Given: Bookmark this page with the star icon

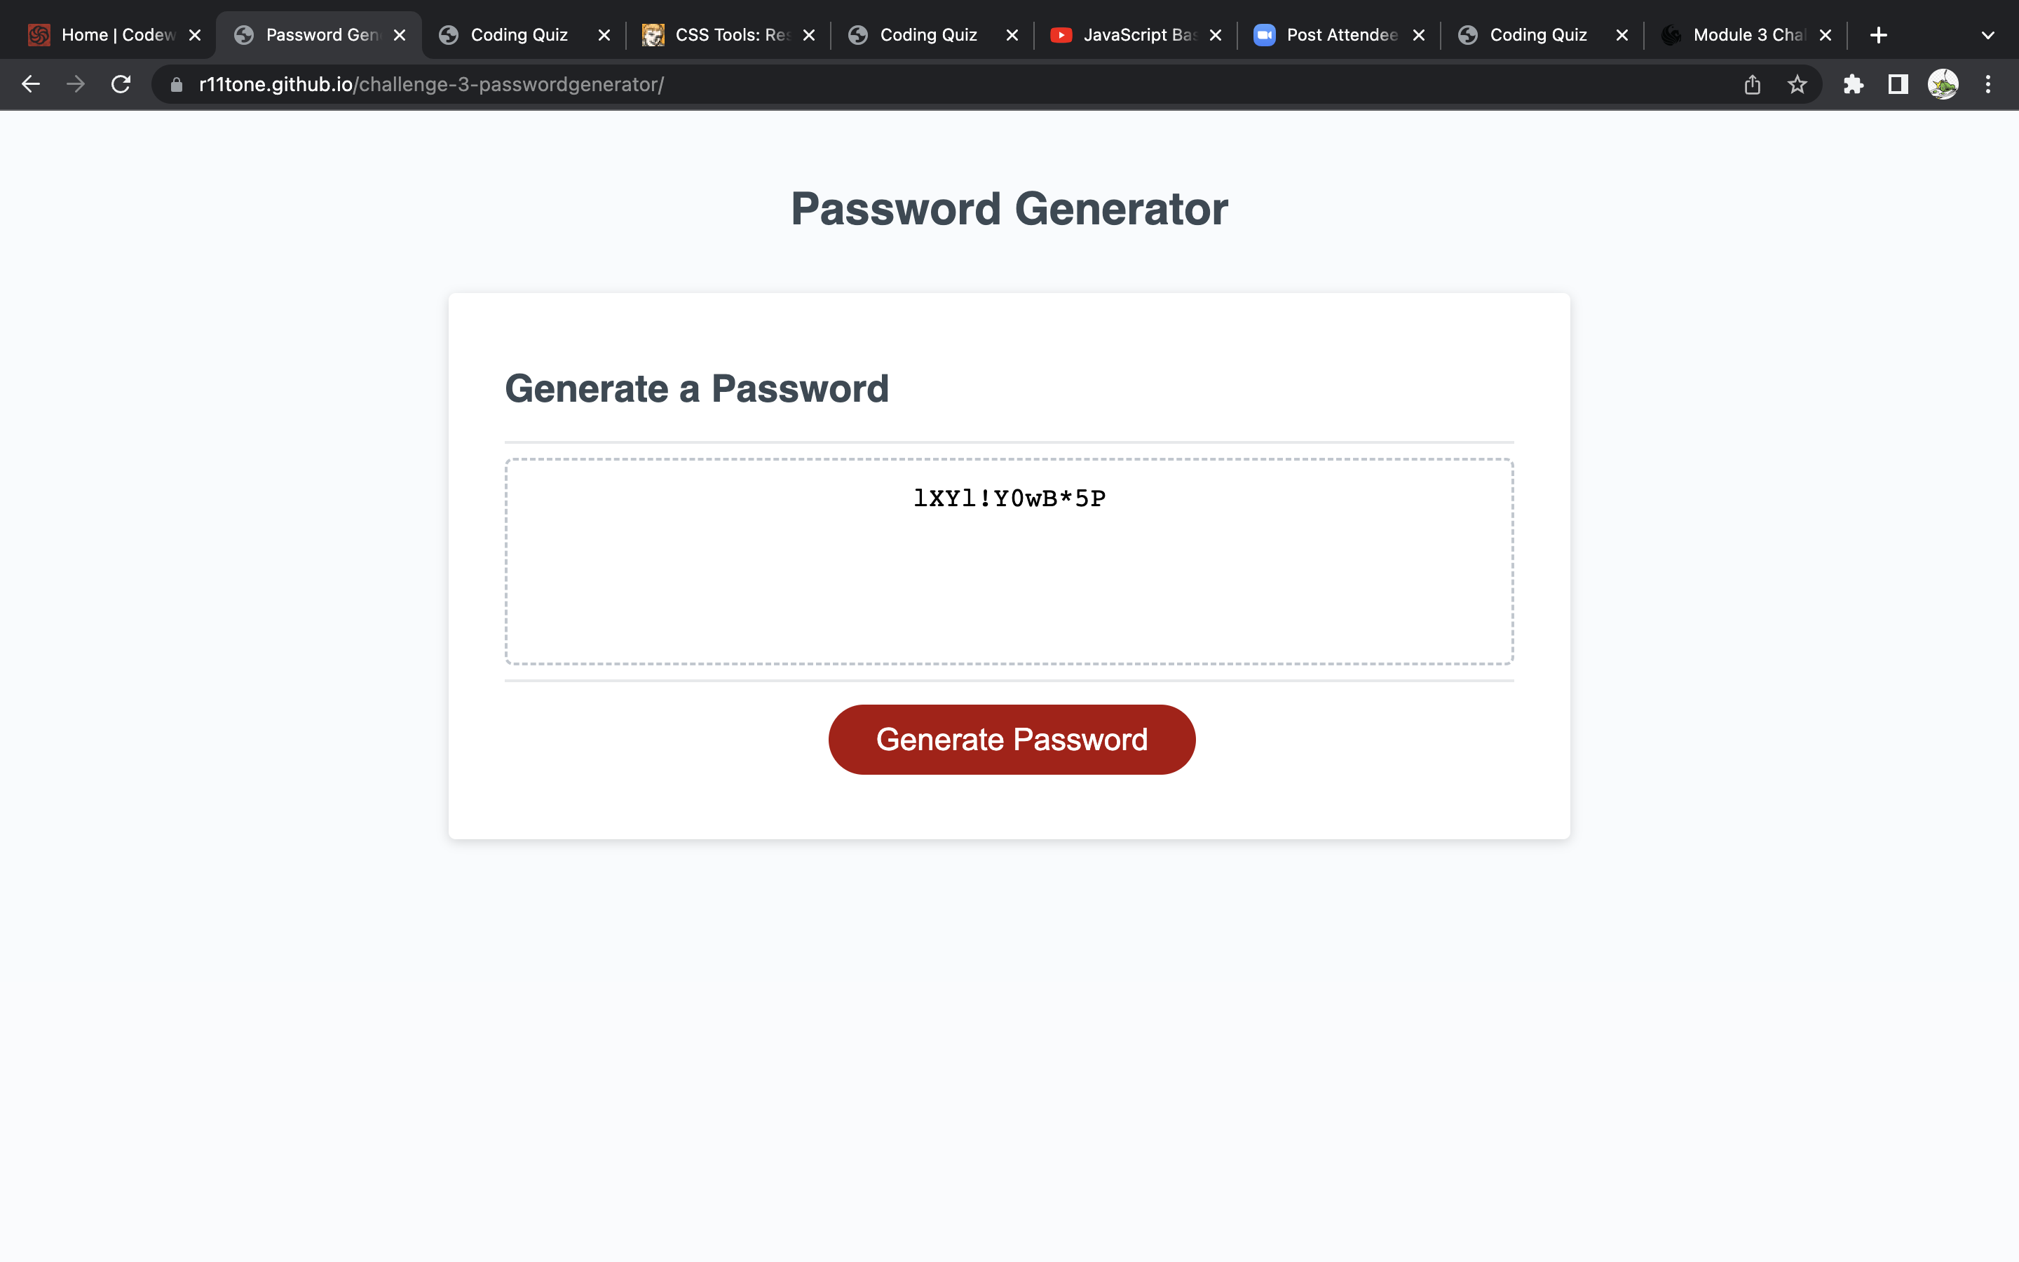Looking at the screenshot, I should pos(1797,83).
